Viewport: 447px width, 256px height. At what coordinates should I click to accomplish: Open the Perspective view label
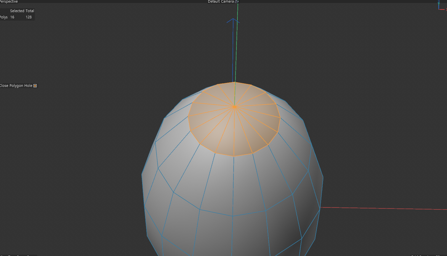[x=9, y=2]
